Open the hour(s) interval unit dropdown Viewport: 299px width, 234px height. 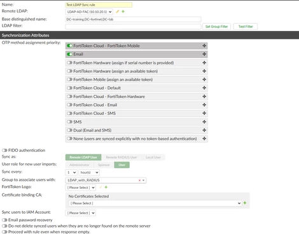(89, 172)
